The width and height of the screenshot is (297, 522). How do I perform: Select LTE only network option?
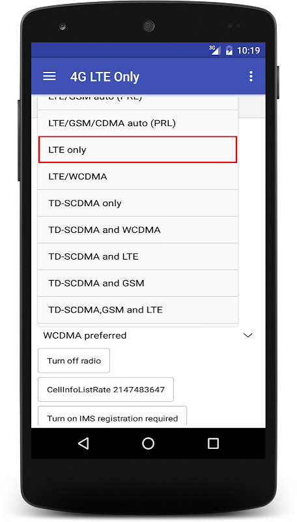pos(137,150)
